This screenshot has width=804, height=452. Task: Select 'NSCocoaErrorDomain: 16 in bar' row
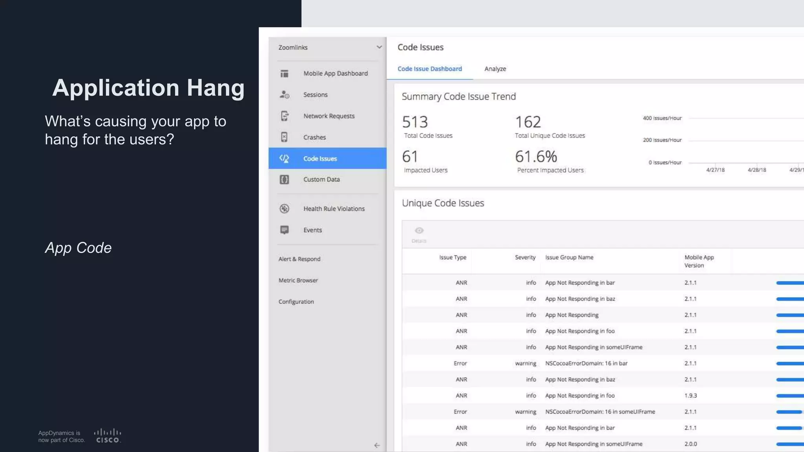603,363
